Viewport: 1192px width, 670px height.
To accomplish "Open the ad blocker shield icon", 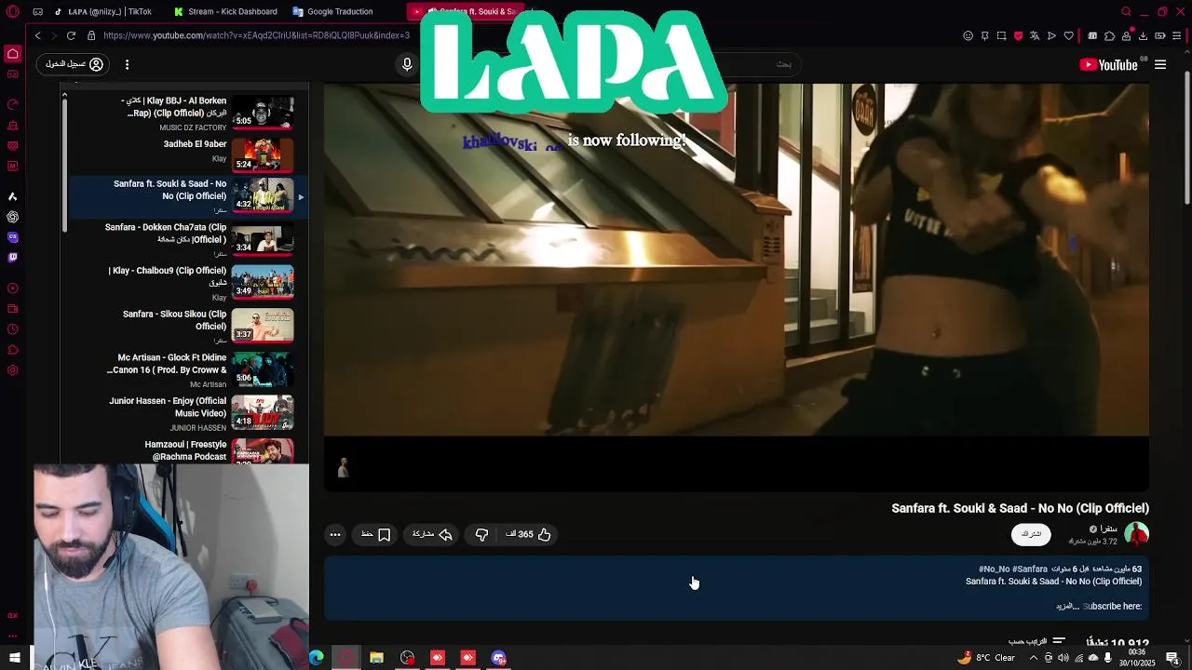I will click(1018, 35).
